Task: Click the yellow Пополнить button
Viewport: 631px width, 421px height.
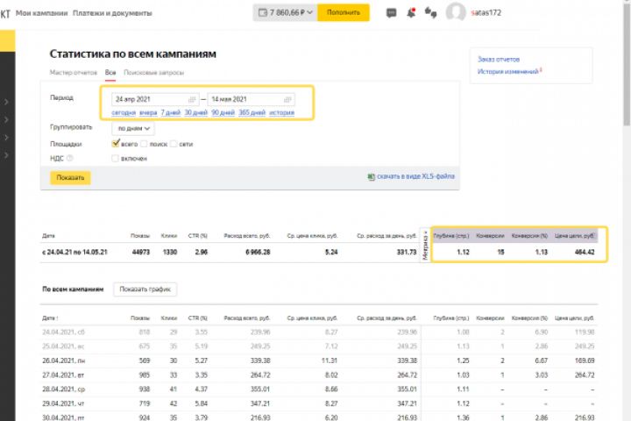Action: [344, 12]
